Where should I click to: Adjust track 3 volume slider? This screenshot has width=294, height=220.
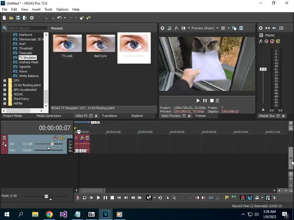pos(52,144)
